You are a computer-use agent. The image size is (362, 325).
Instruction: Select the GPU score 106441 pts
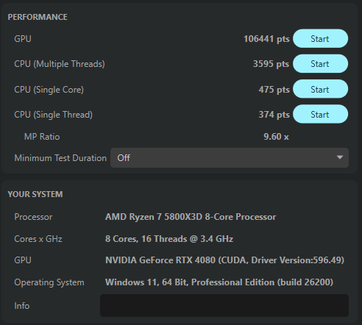tap(266, 39)
